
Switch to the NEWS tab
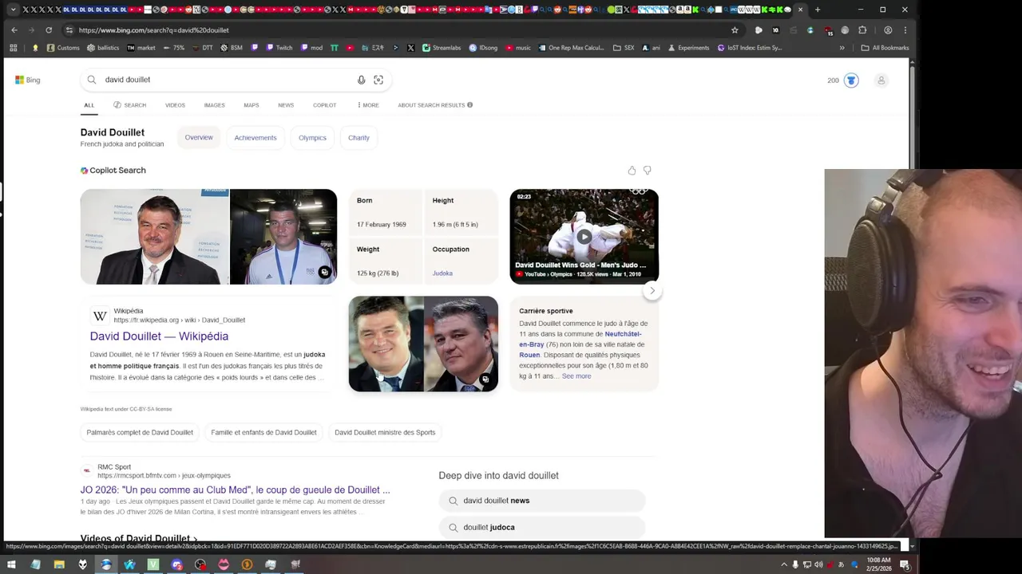click(286, 105)
